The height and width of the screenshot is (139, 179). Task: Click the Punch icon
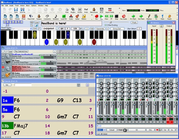point(169,17)
